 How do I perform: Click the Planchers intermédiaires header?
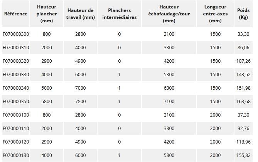[x=119, y=13]
